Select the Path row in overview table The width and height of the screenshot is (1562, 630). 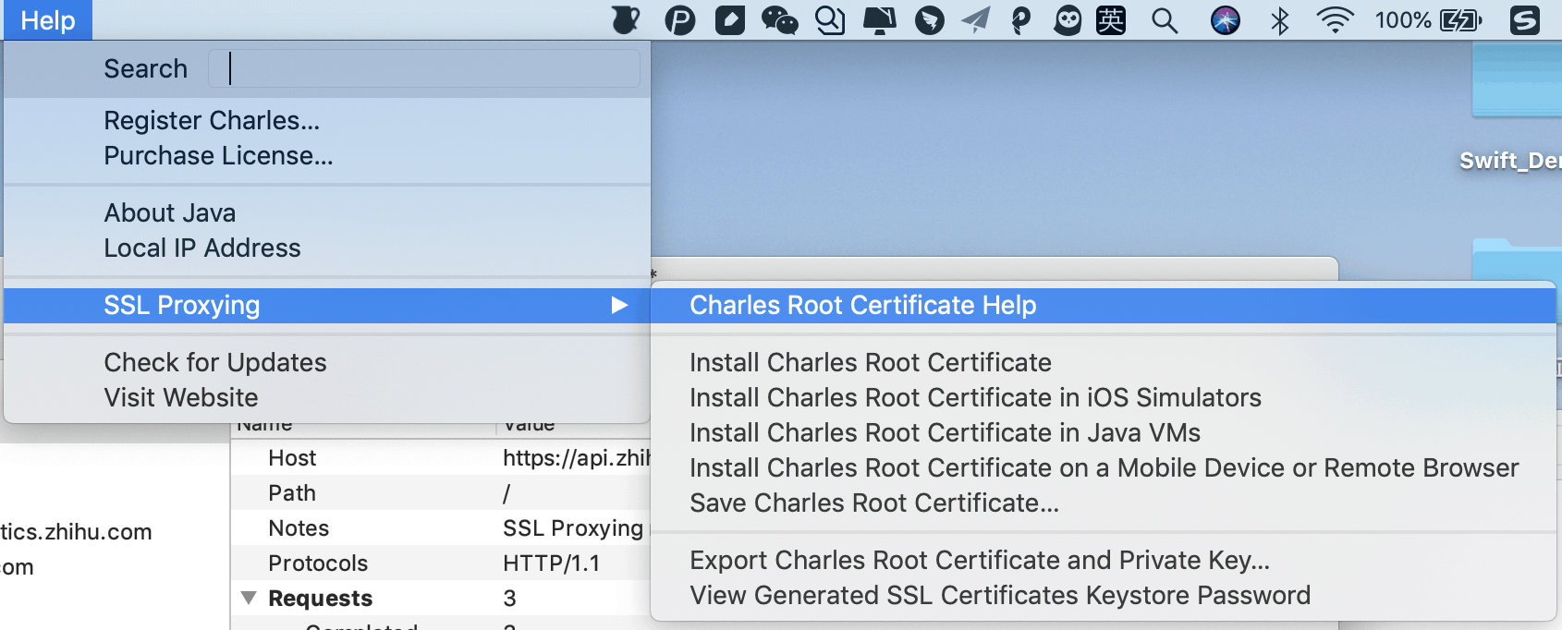[x=441, y=493]
